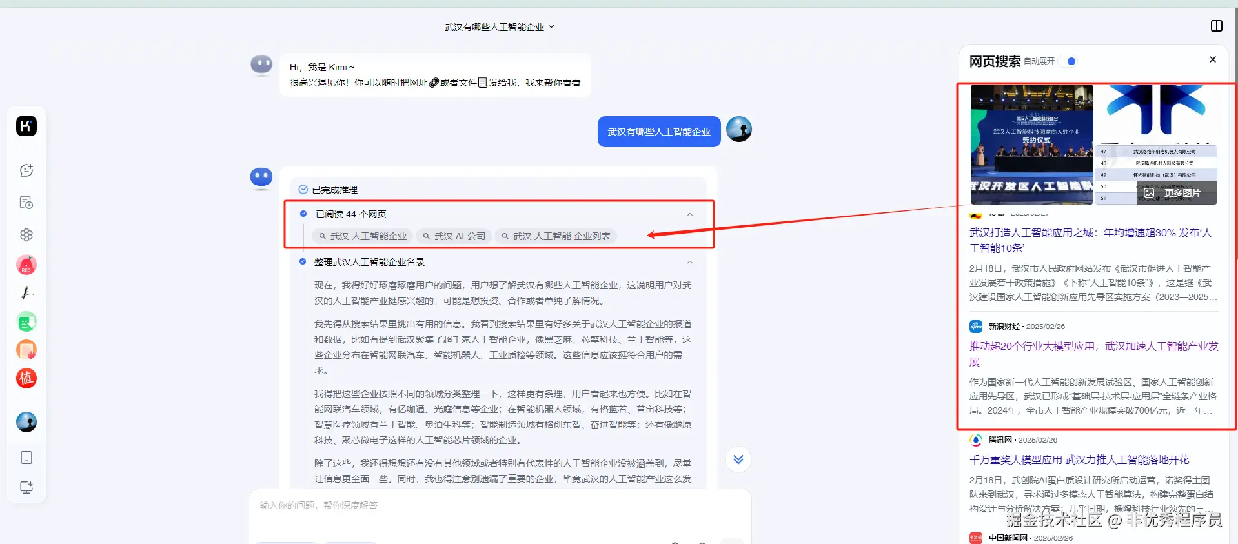
Task: Collapse the 已阅读 44 个网页 section
Action: (x=690, y=214)
